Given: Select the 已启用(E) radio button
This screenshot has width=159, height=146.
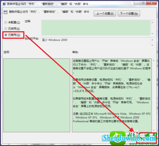Looking at the screenshot, I should click(x=6, y=29).
